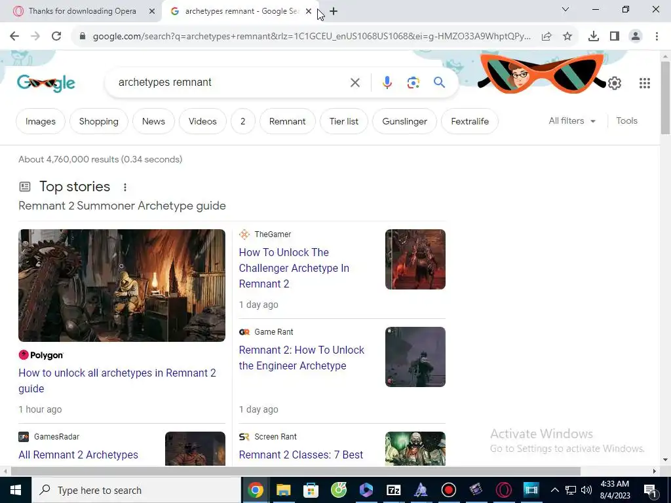This screenshot has height=503, width=671.
Task: Click the lock site info icon
Action: [x=83, y=37]
